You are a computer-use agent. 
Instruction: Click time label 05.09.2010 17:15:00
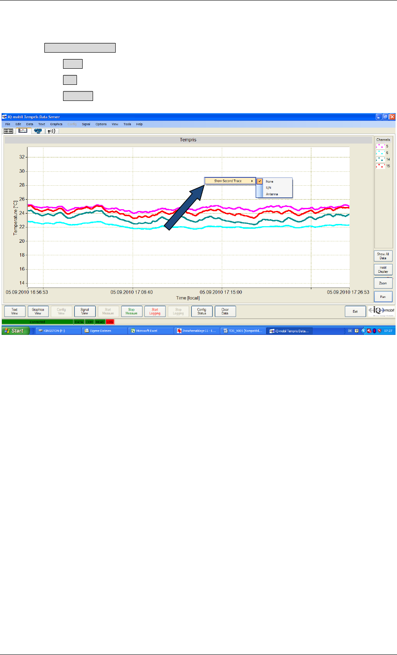(x=221, y=292)
